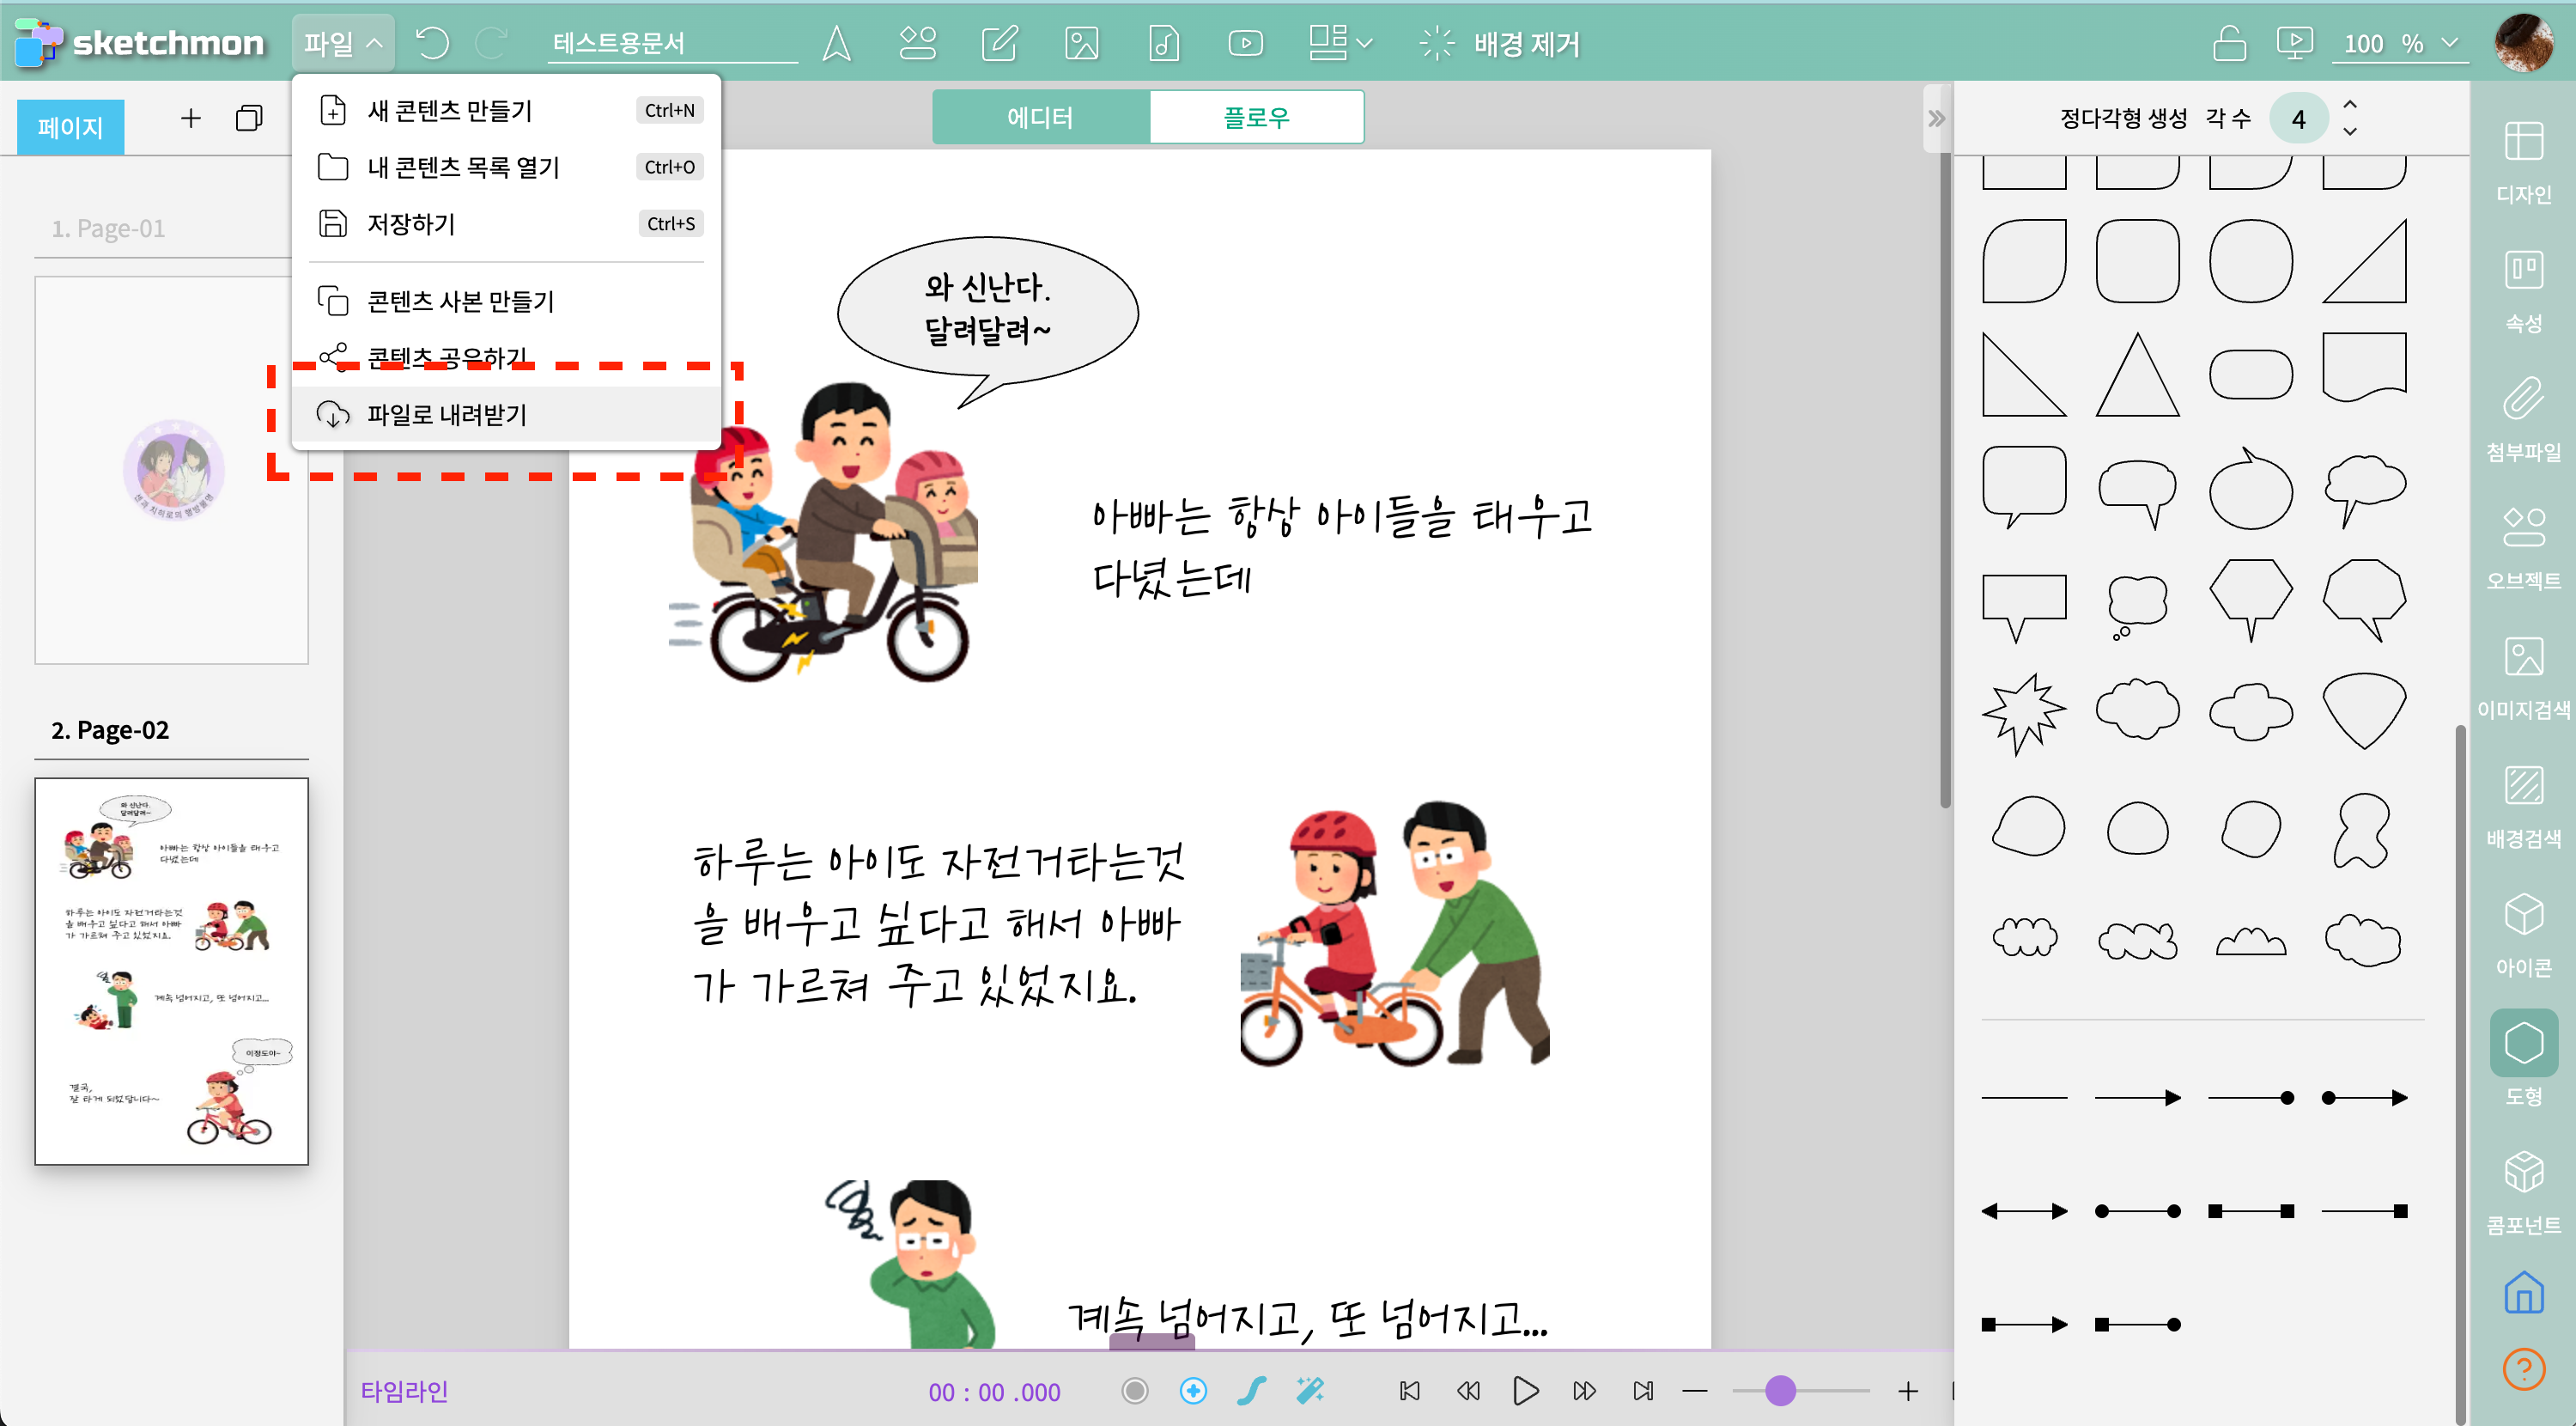This screenshot has height=1426, width=2576.
Task: Select the text tool in top toolbar
Action: (x=836, y=43)
